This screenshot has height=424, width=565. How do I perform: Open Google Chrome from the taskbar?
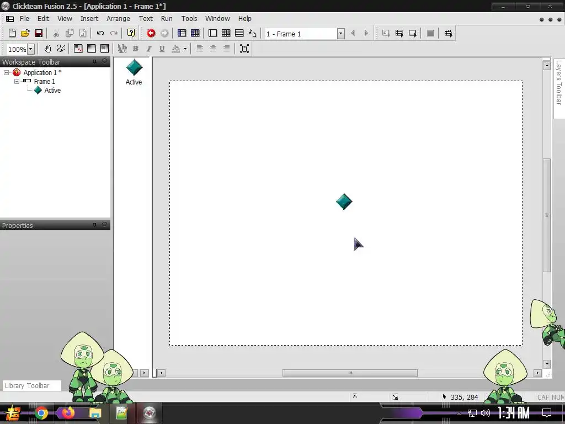point(41,413)
